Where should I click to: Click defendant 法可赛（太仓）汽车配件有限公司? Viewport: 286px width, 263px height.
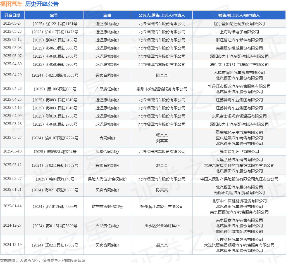tap(239, 64)
